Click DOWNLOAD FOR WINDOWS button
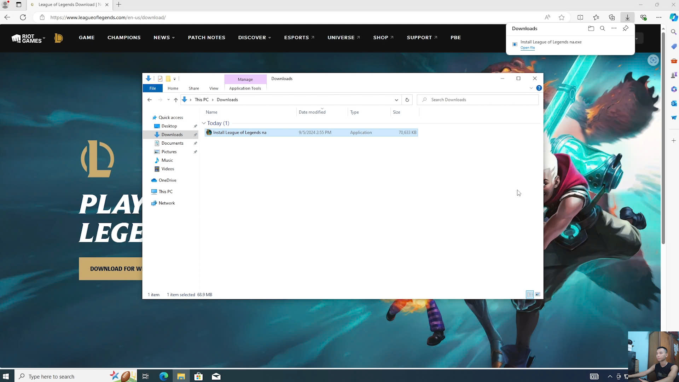Image resolution: width=679 pixels, height=382 pixels. [x=110, y=268]
